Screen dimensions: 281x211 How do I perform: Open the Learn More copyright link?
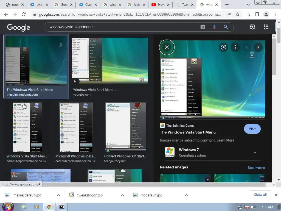(x=225, y=140)
